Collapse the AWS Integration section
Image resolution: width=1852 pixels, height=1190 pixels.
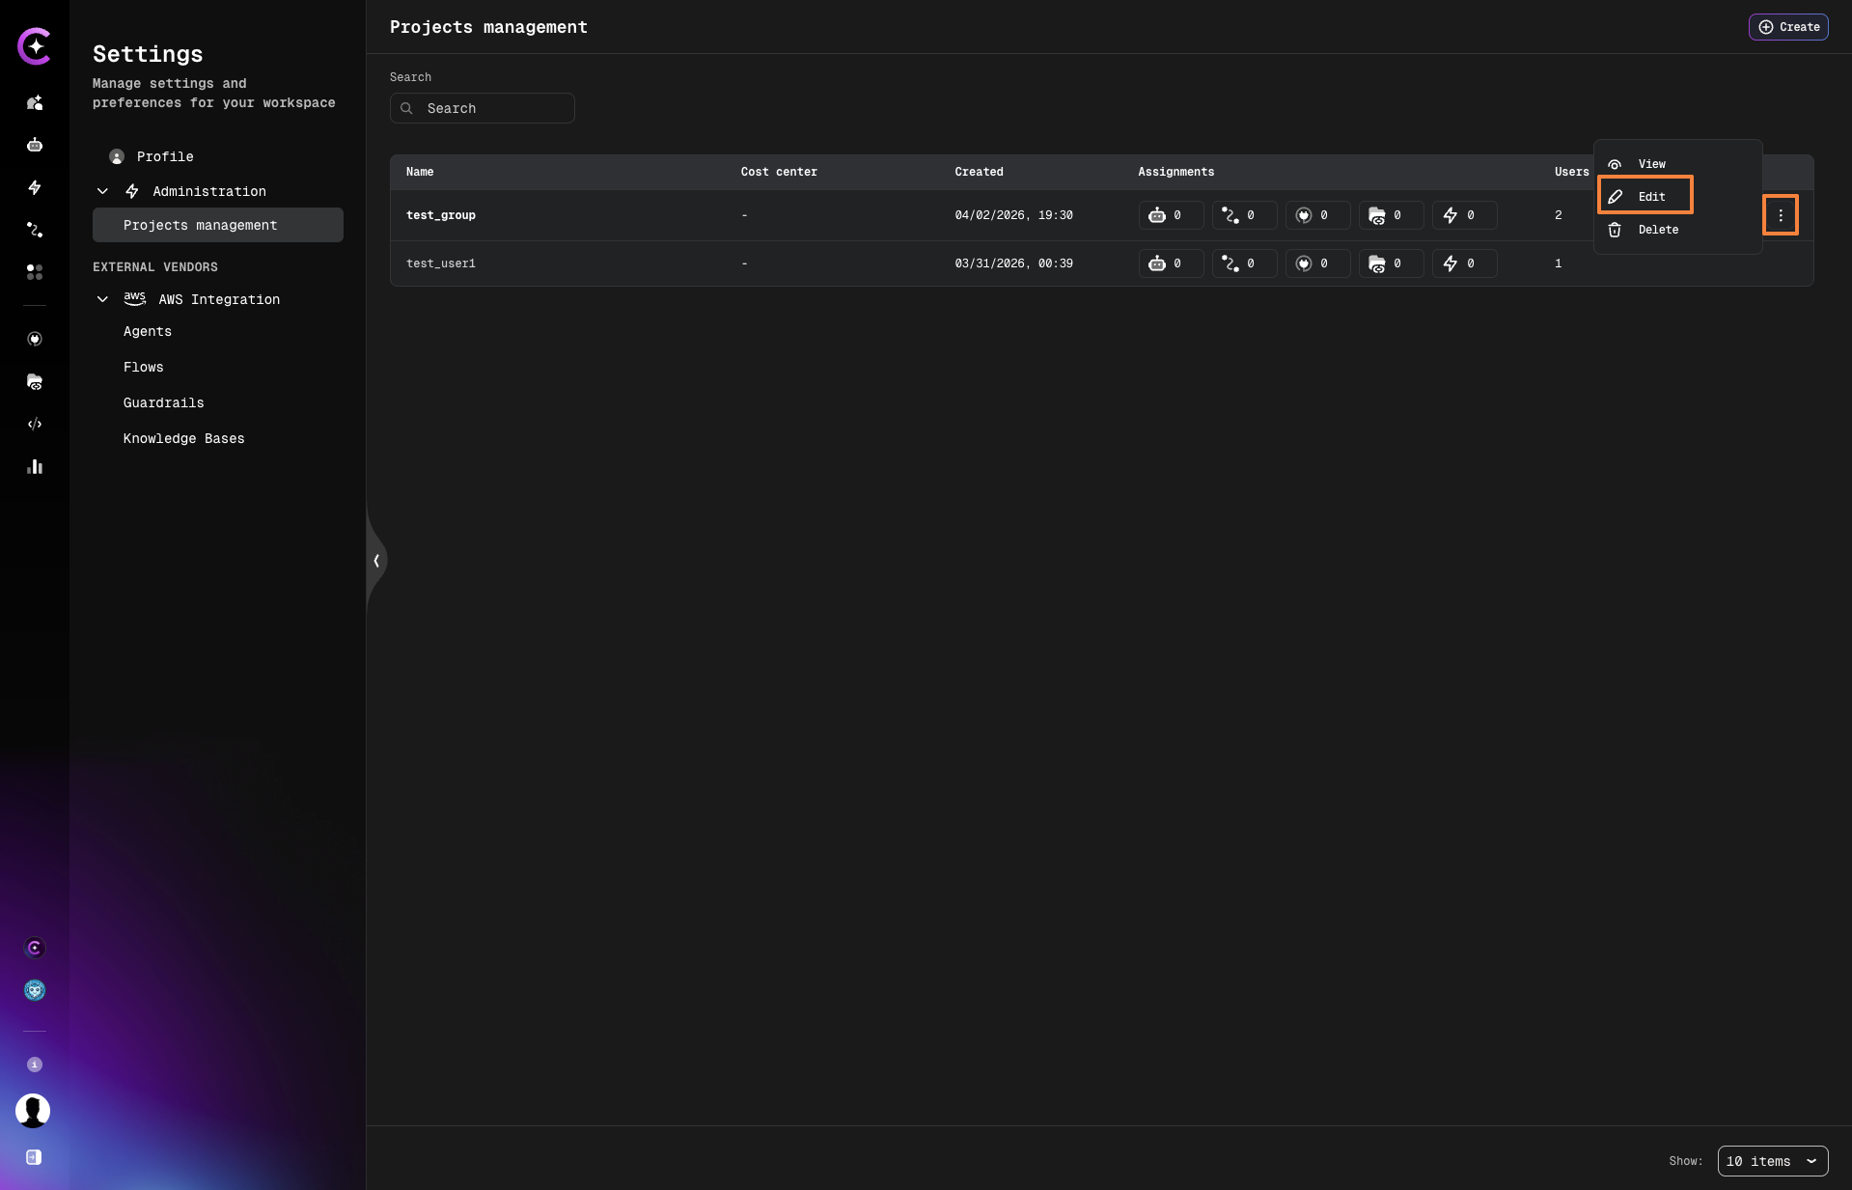coord(102,299)
